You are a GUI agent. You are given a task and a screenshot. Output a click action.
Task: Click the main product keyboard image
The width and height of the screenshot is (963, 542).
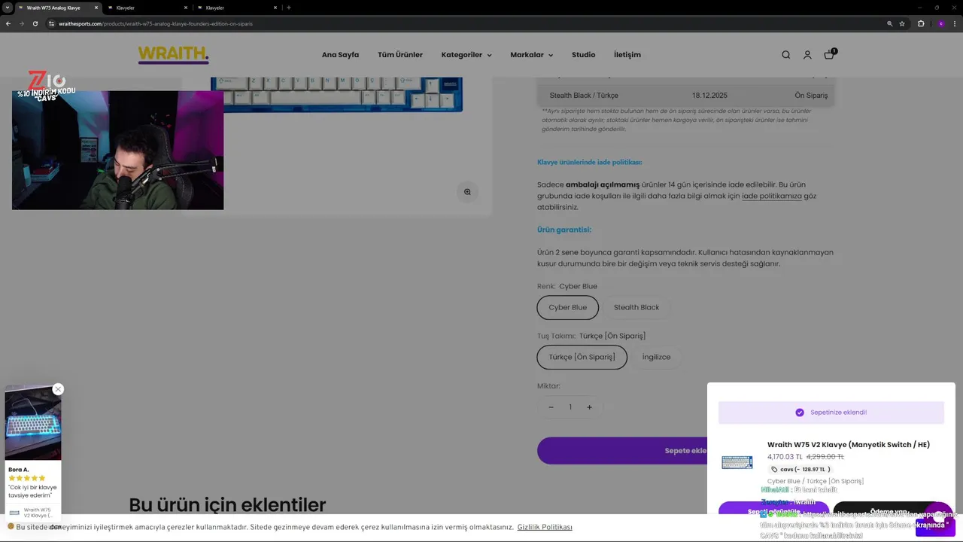pyautogui.click(x=336, y=94)
